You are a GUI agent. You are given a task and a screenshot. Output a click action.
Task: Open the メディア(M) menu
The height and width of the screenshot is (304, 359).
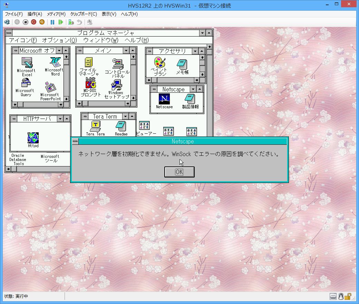tap(56, 14)
